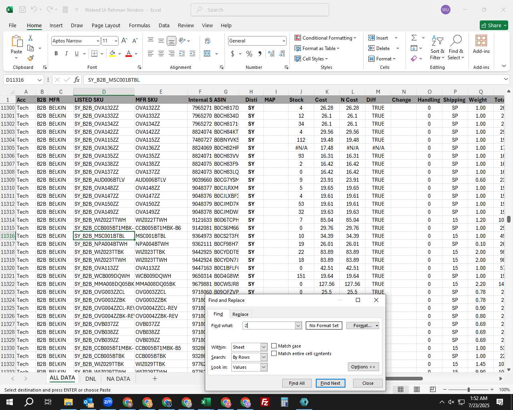Image resolution: width=513 pixels, height=410 pixels.
Task: Open the Insert ribbon tab
Action: click(56, 25)
